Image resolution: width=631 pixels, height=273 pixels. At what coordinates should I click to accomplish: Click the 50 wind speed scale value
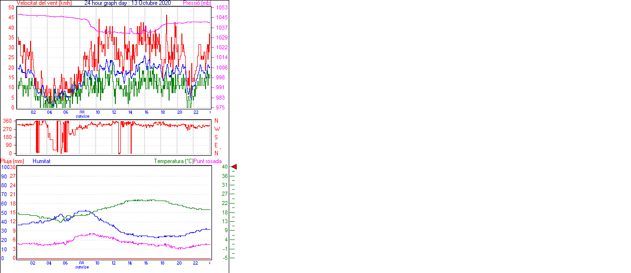pos(11,8)
